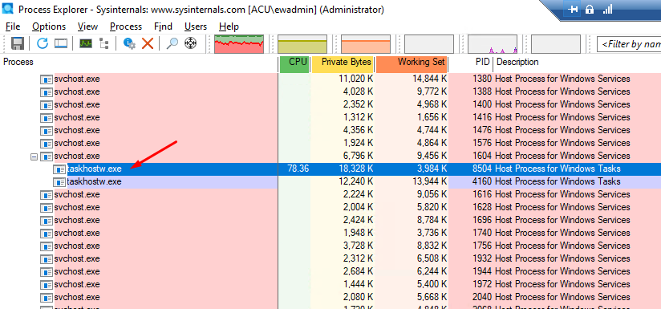Open the Process menu
The height and width of the screenshot is (309, 661).
point(126,26)
